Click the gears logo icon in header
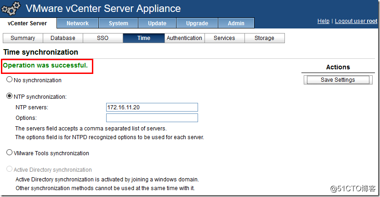The height and width of the screenshot is (197, 380). [x=11, y=8]
